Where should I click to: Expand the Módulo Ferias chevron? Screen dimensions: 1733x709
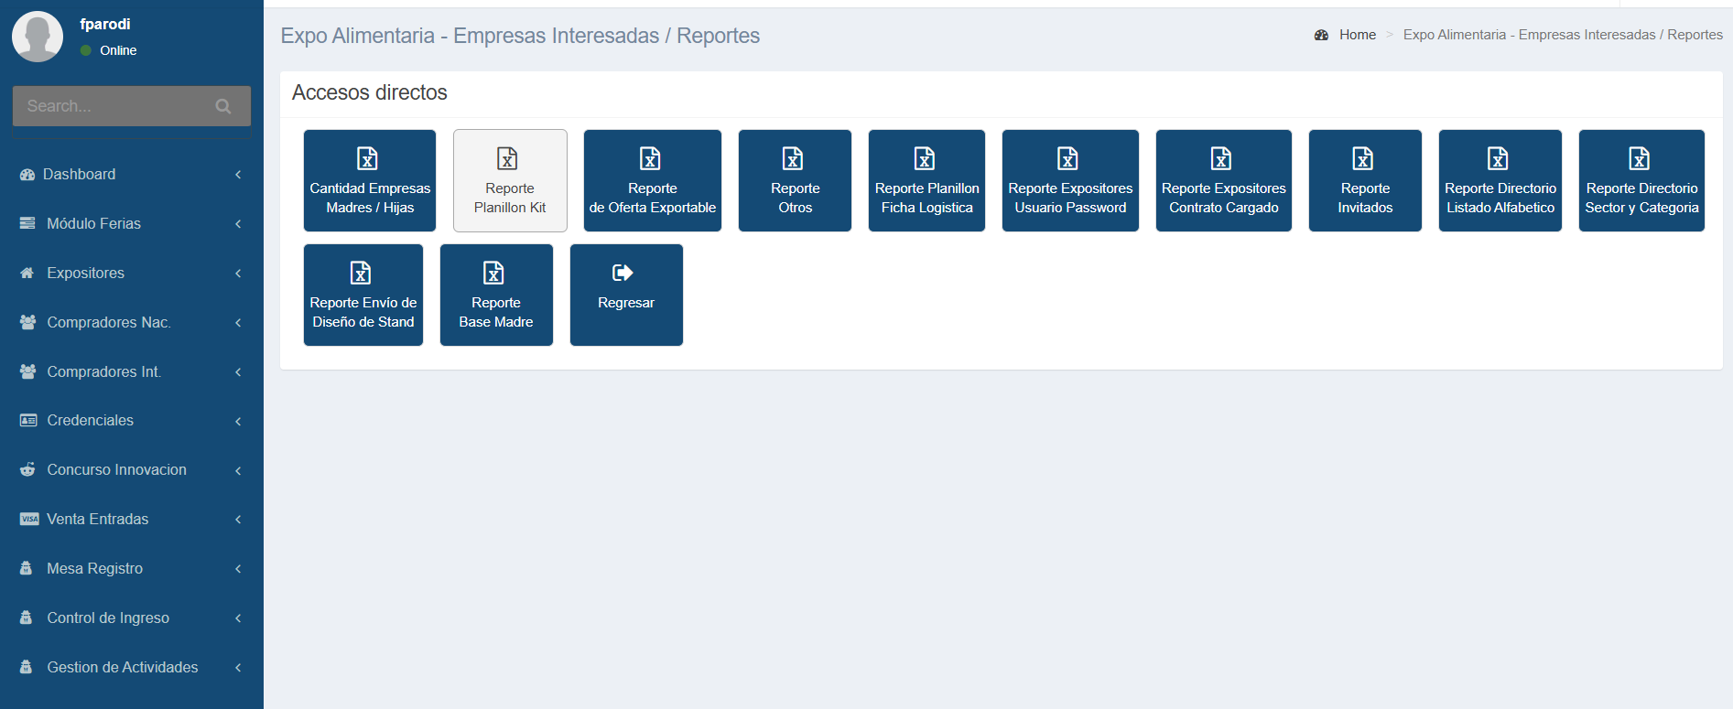(x=238, y=224)
